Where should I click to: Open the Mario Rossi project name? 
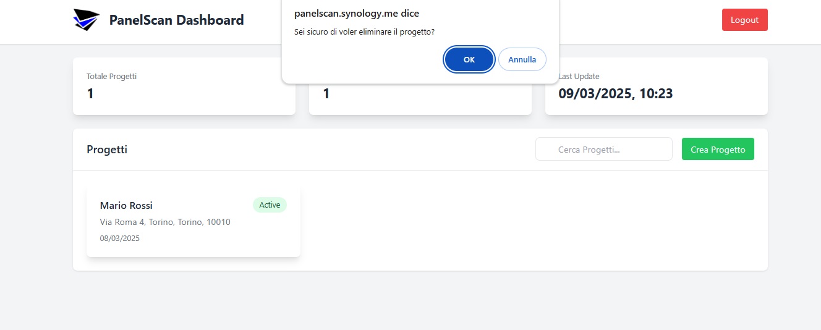126,206
